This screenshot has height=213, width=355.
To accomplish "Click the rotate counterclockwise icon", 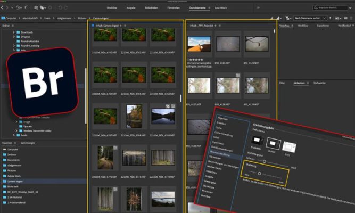I will coord(61,9).
